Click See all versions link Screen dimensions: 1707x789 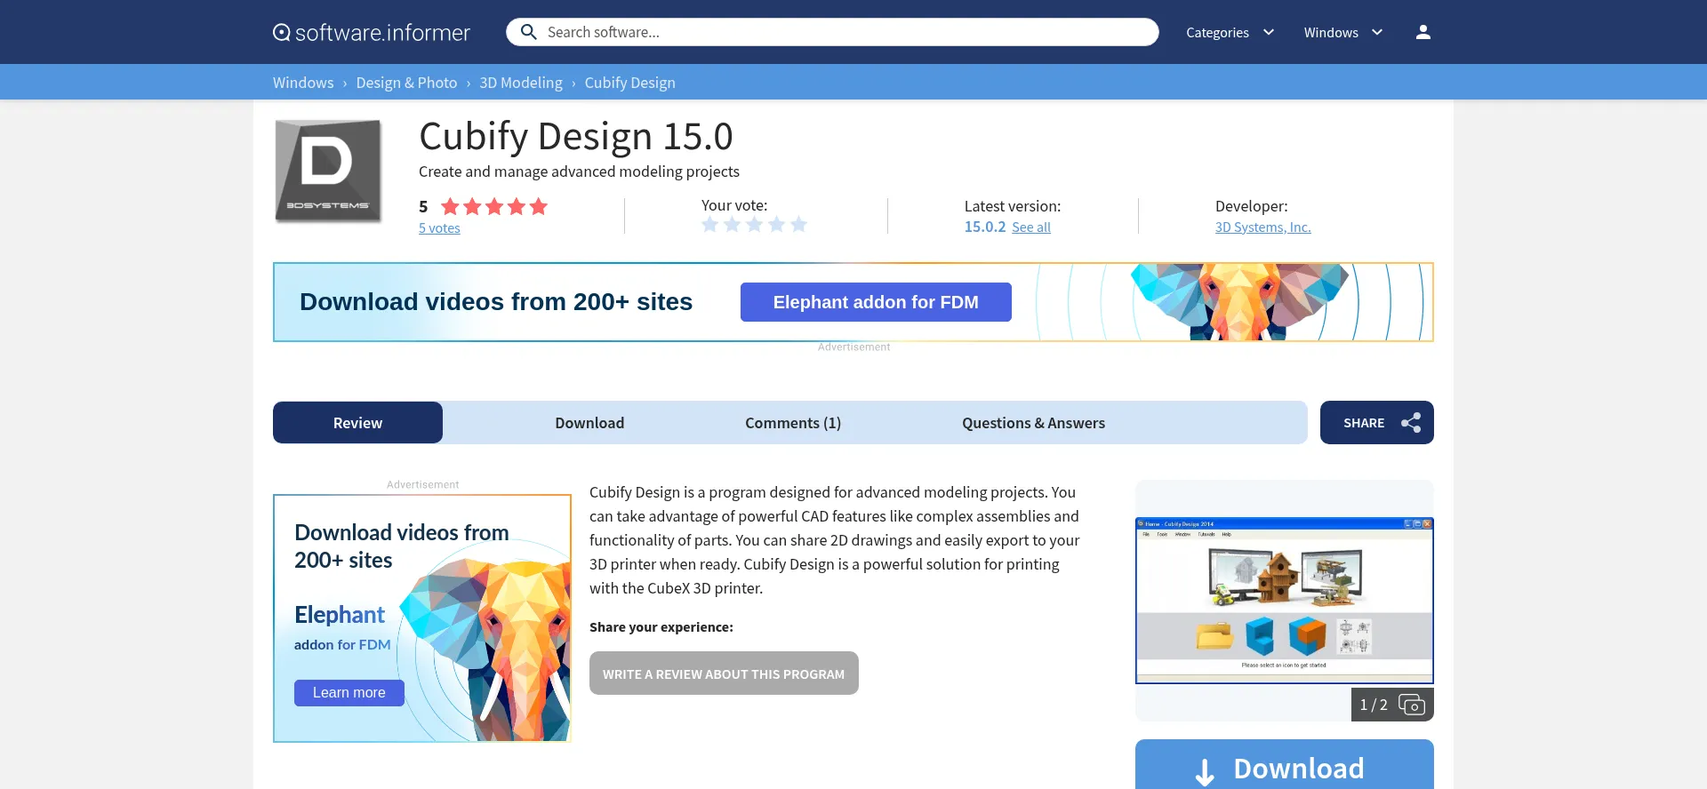click(x=1031, y=227)
